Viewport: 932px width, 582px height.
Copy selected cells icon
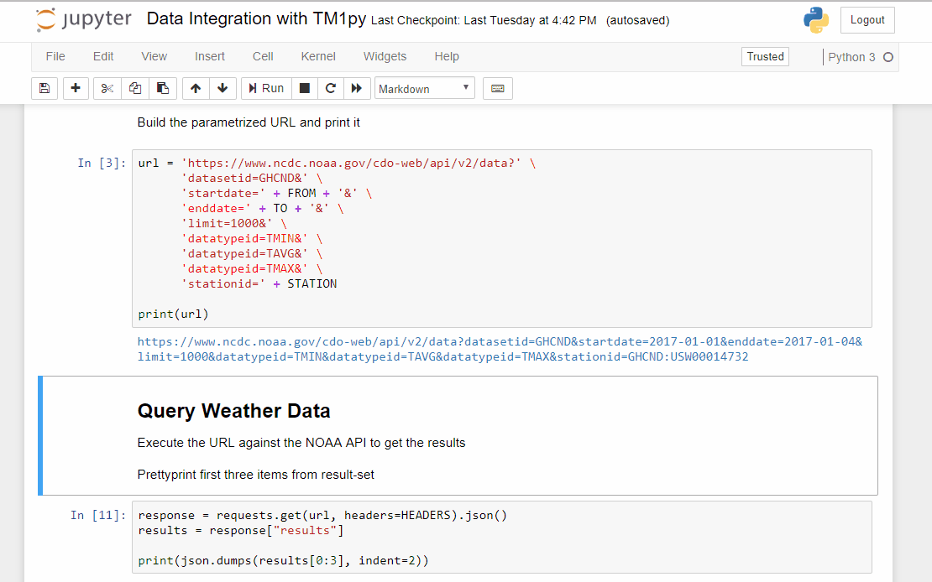pyautogui.click(x=135, y=88)
